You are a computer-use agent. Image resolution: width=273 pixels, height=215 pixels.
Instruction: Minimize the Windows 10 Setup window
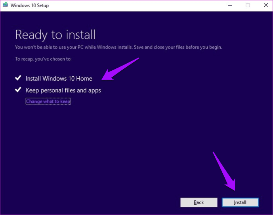click(230, 6)
